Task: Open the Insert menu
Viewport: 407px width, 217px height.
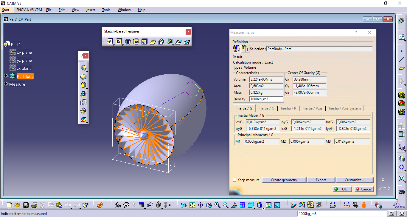Action: click(91, 10)
